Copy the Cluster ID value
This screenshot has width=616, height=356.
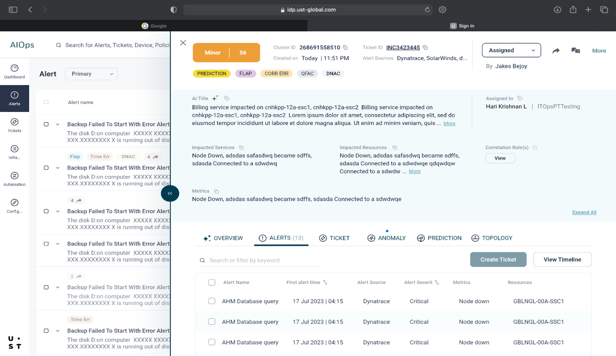(x=345, y=47)
